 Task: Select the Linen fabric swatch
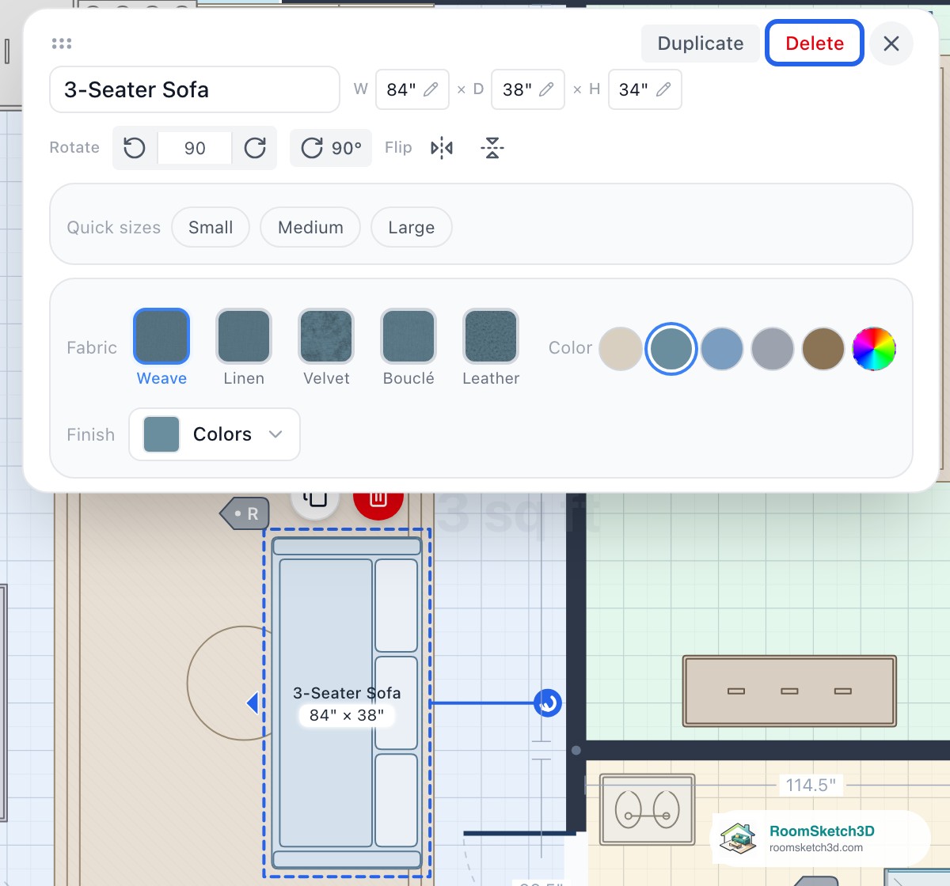pos(244,336)
